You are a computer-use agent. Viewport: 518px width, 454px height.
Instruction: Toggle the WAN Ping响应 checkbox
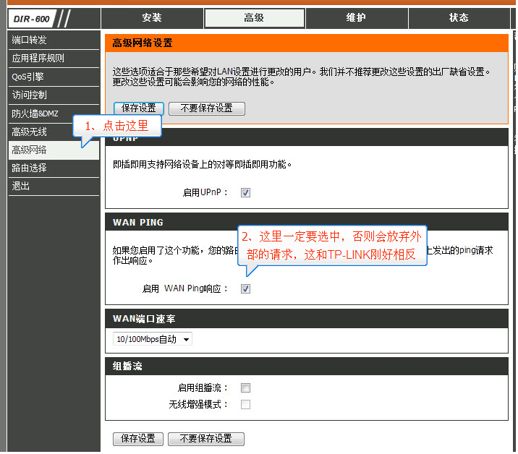(x=245, y=289)
